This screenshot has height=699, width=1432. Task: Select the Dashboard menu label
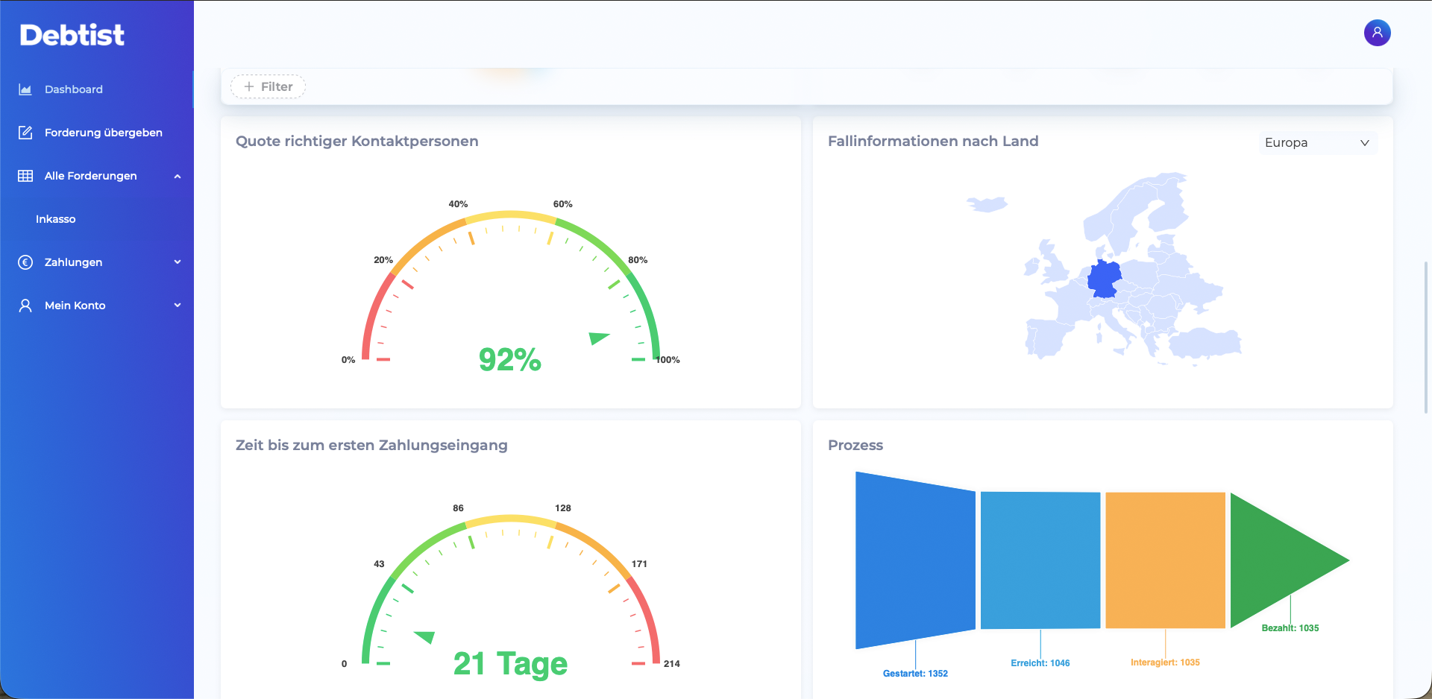click(74, 89)
